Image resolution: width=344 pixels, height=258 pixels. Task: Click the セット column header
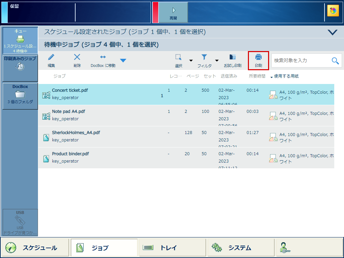pyautogui.click(x=210, y=76)
